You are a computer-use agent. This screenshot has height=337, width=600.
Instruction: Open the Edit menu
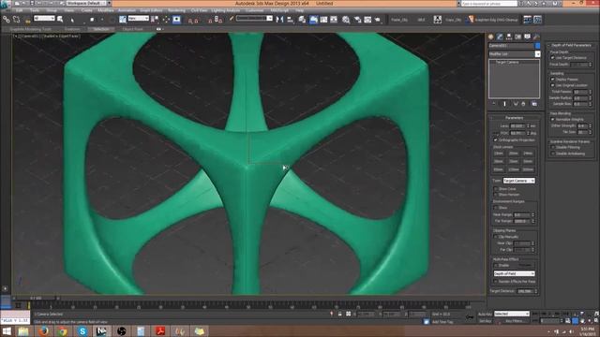point(19,10)
